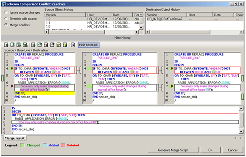Click toolbar icon with red up arrow
The height and width of the screenshot is (157, 246).
tap(52, 45)
